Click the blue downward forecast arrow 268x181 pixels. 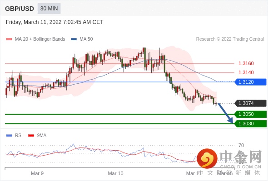pos(225,113)
